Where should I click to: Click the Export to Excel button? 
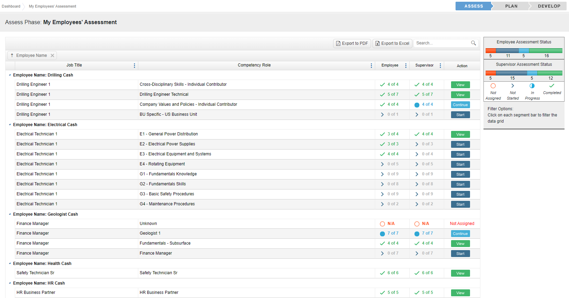pyautogui.click(x=392, y=43)
